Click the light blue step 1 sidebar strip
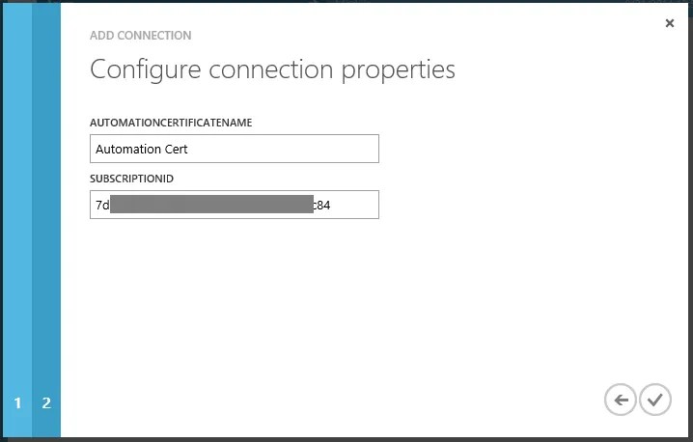 (17, 221)
